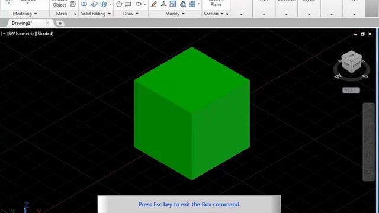Close the Drawing1 file tab
This screenshot has width=379, height=213.
(47, 23)
